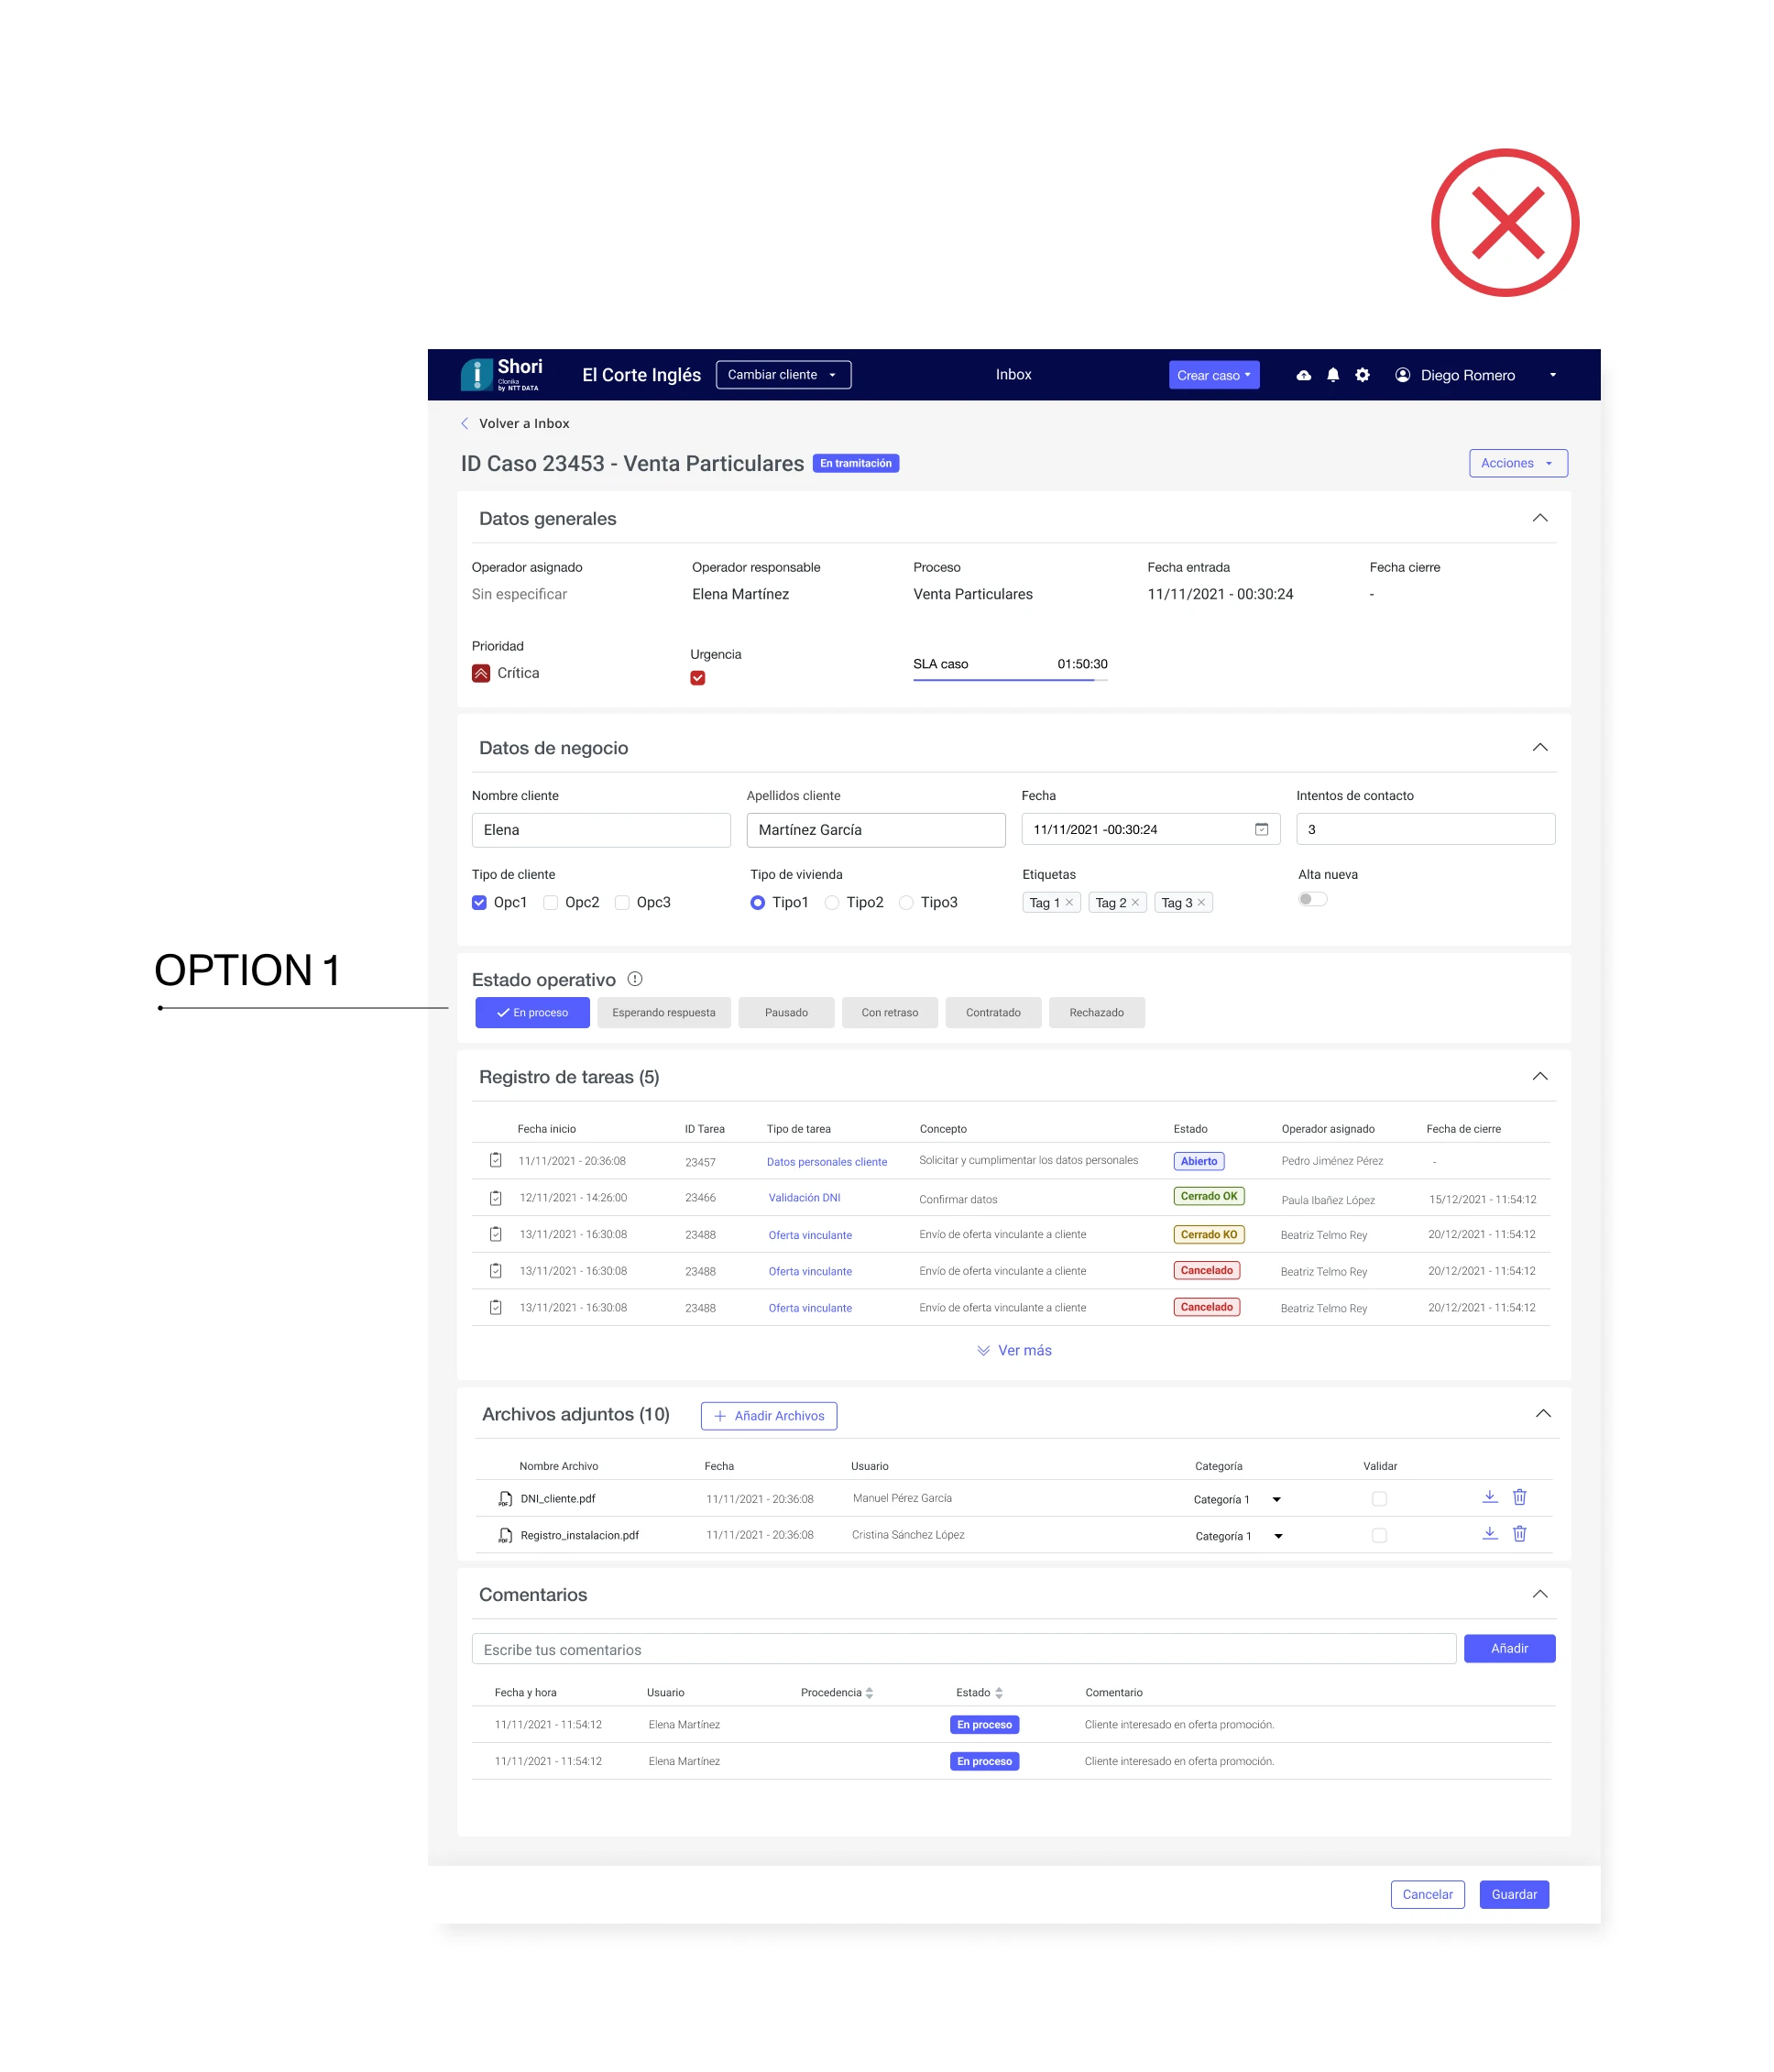Check the Opc3 checkbox
Viewport: 1774px width, 2072px height.
tap(622, 902)
